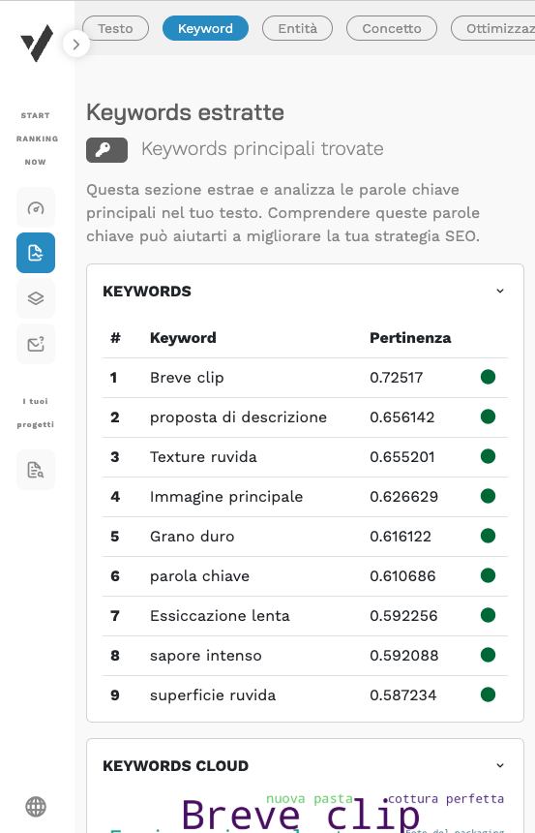Select the 'proposta di descrizione' keyword
The image size is (535, 833).
click(238, 417)
